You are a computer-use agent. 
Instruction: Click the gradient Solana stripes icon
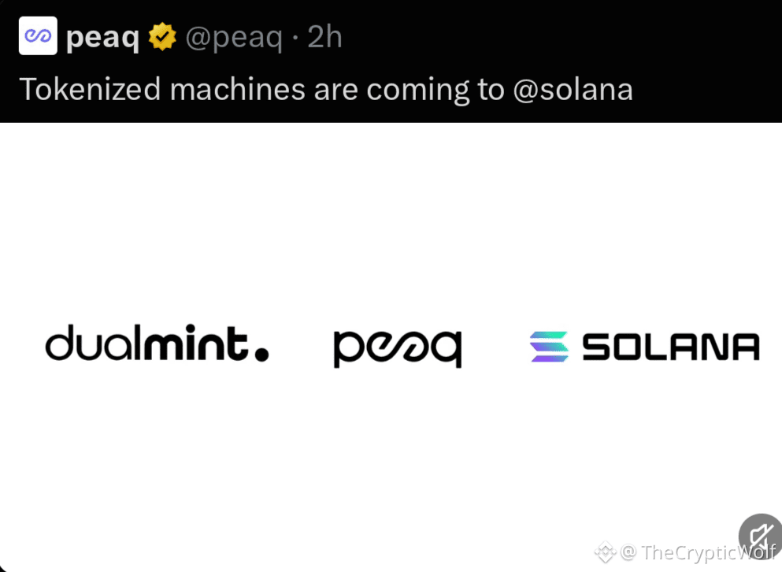pyautogui.click(x=549, y=347)
